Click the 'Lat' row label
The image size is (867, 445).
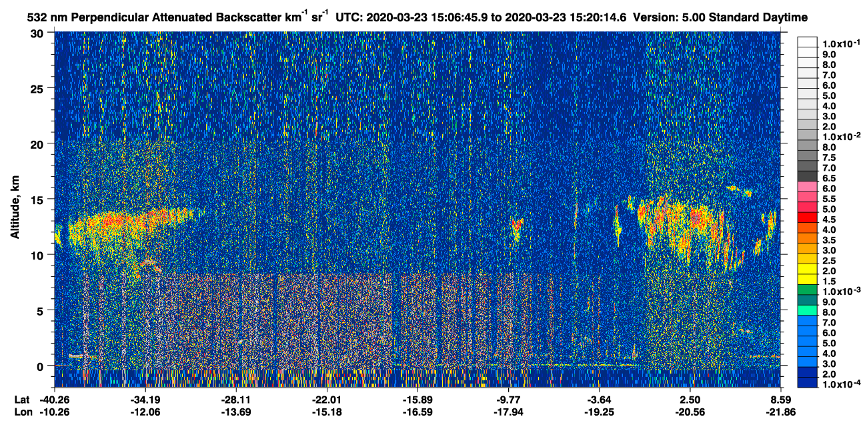coord(21,400)
